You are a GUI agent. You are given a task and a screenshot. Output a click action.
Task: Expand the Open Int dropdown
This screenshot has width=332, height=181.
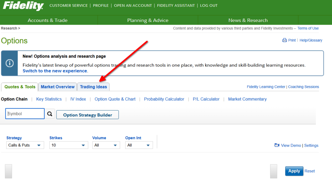click(139, 145)
